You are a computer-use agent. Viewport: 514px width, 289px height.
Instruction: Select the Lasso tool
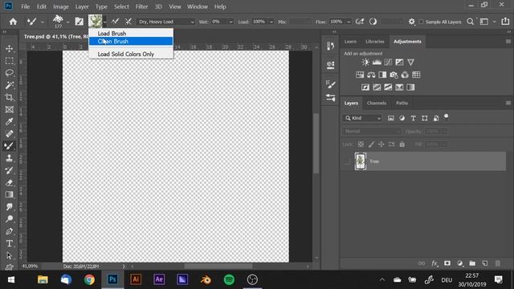(9, 73)
